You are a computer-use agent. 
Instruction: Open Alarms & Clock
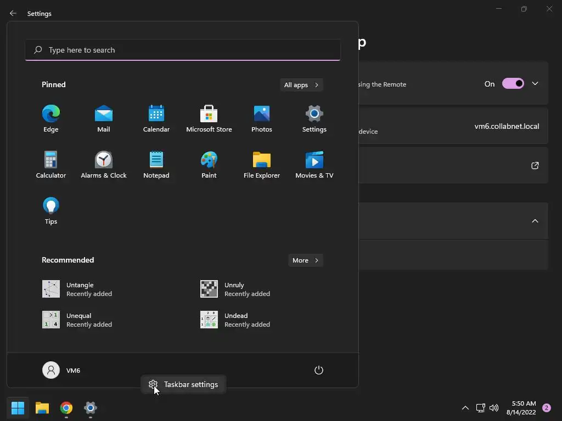(104, 164)
